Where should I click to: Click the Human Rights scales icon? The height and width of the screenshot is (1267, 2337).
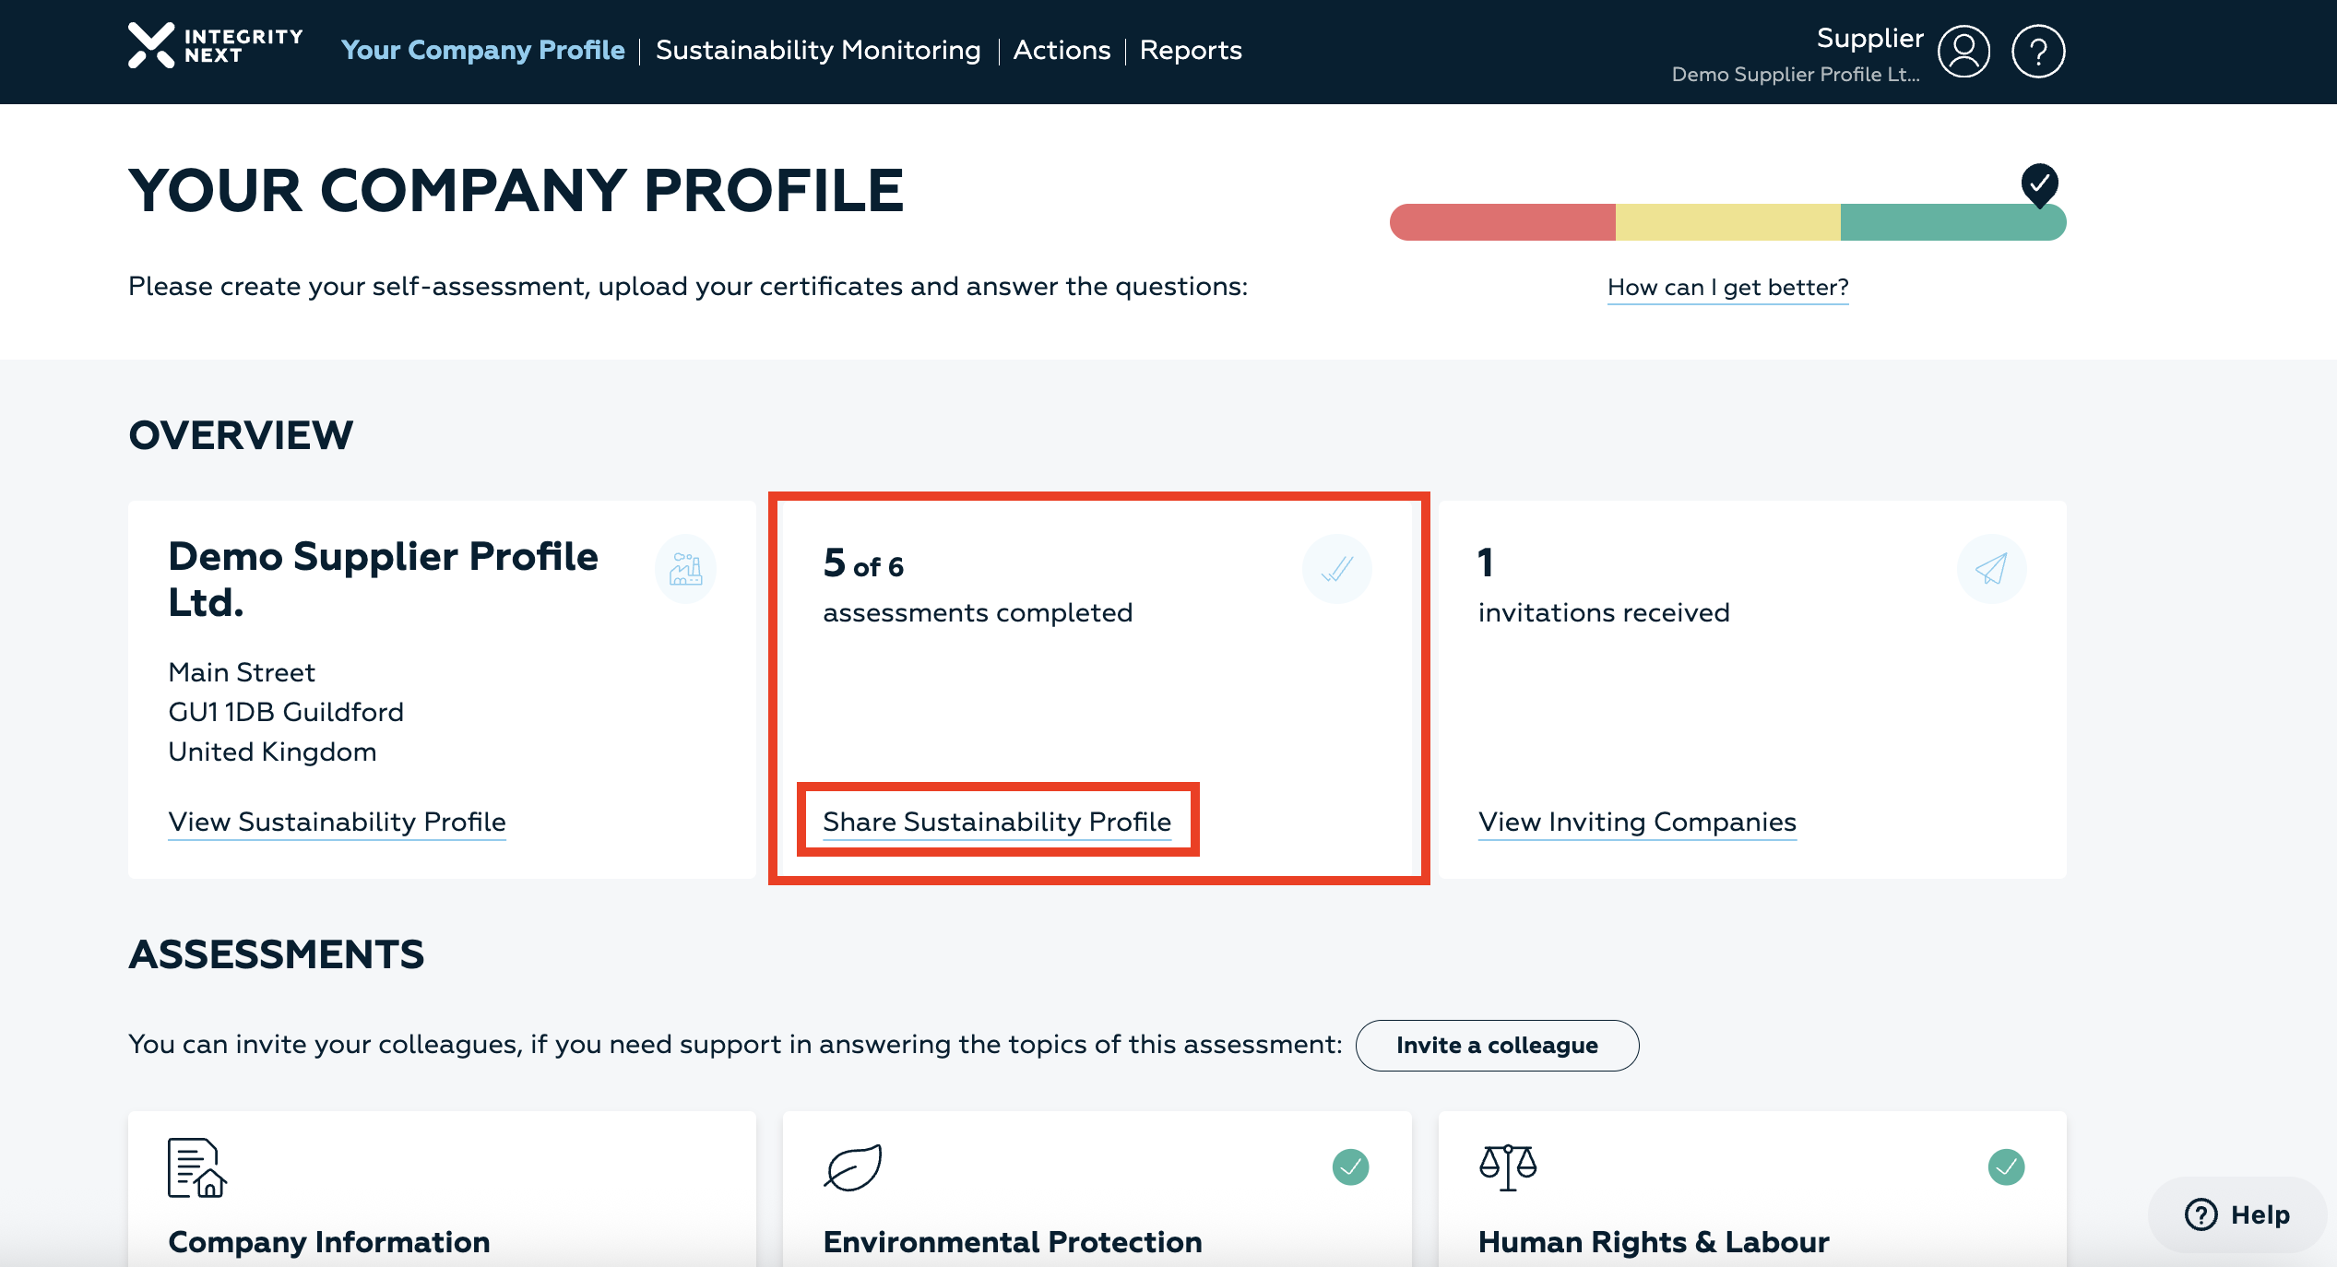(1508, 1167)
